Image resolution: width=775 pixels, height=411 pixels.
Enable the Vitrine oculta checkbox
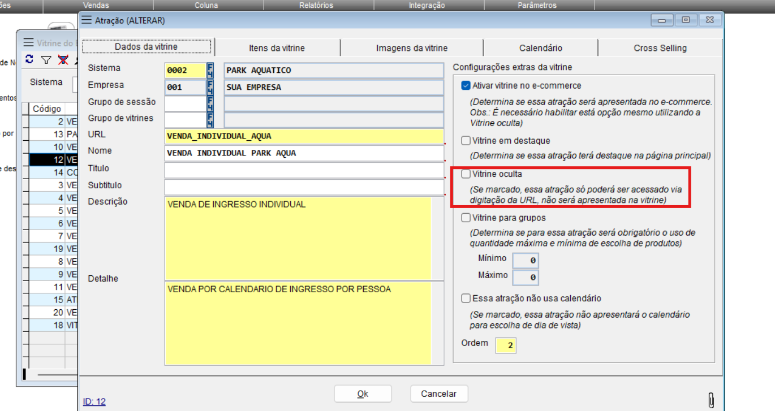coord(466,174)
